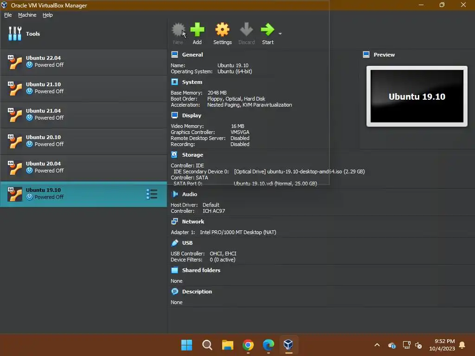Image resolution: width=475 pixels, height=356 pixels.
Task: Show hidden system tray icons chevron
Action: (377, 345)
